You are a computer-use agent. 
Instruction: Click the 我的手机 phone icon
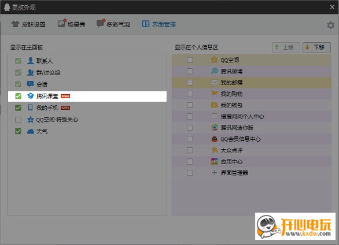point(30,107)
